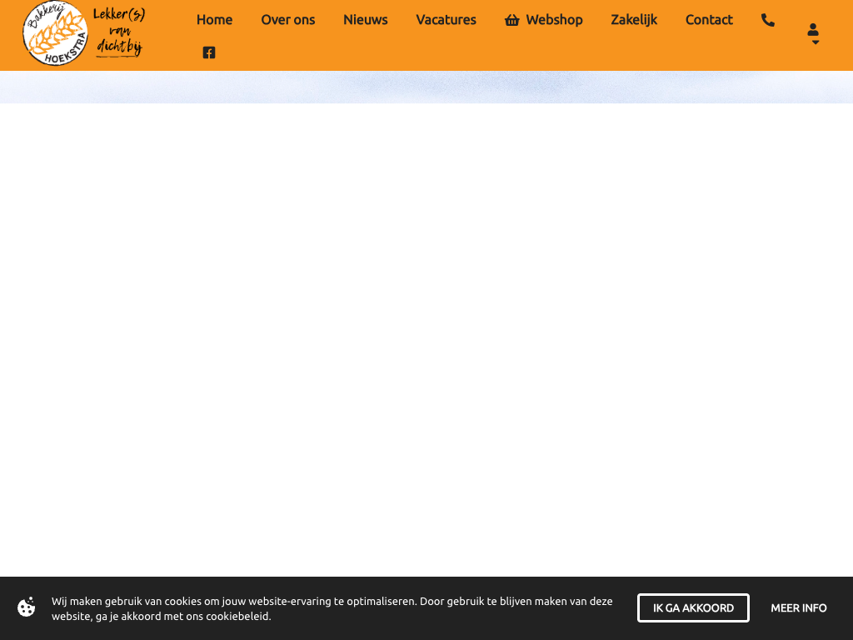The width and height of the screenshot is (853, 640).
Task: Click the empty white content area
Action: pos(426,333)
